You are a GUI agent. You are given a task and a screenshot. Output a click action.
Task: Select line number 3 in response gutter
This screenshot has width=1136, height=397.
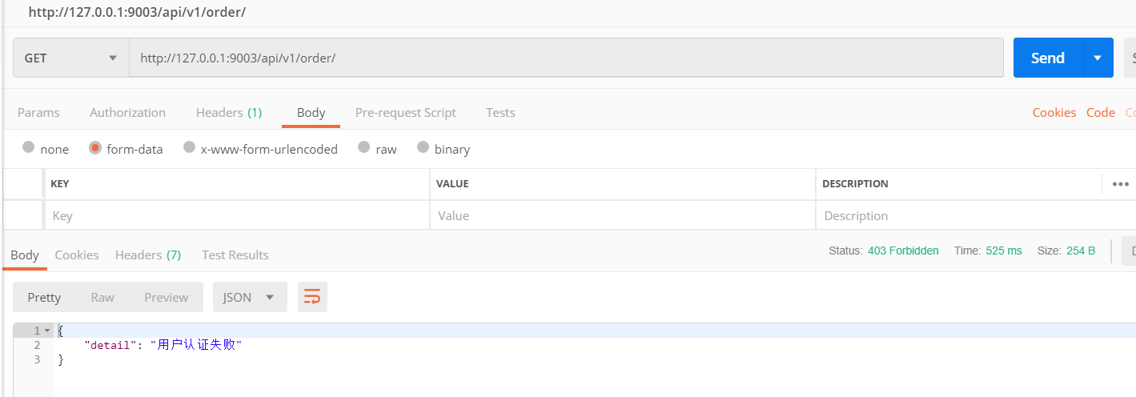coord(37,359)
